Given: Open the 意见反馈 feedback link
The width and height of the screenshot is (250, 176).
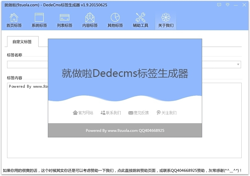Looking at the screenshot, I should (139, 113).
